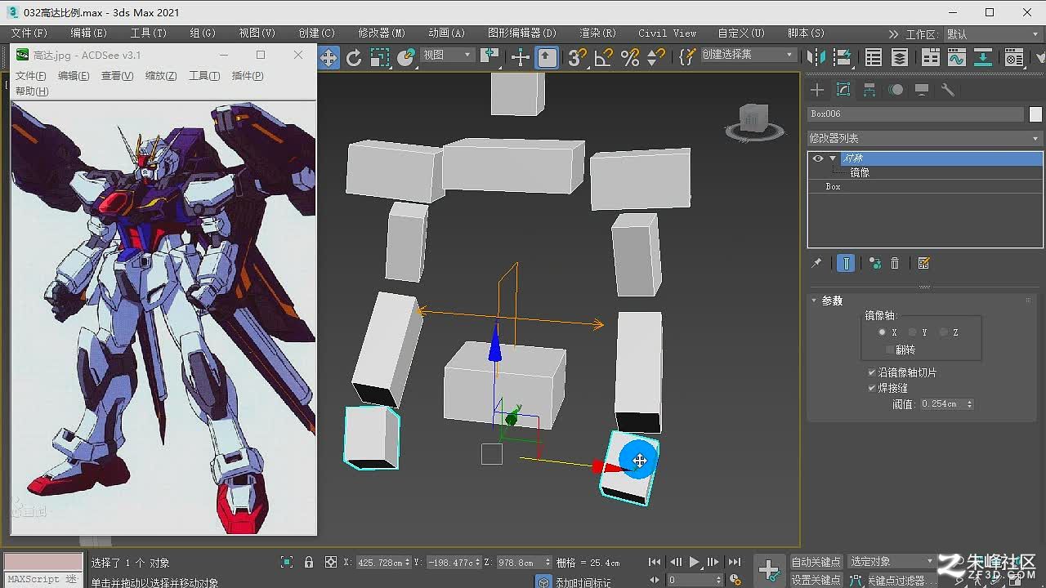This screenshot has height=588, width=1046.
Task: Open the 创建选择集 dropdown
Action: (749, 55)
